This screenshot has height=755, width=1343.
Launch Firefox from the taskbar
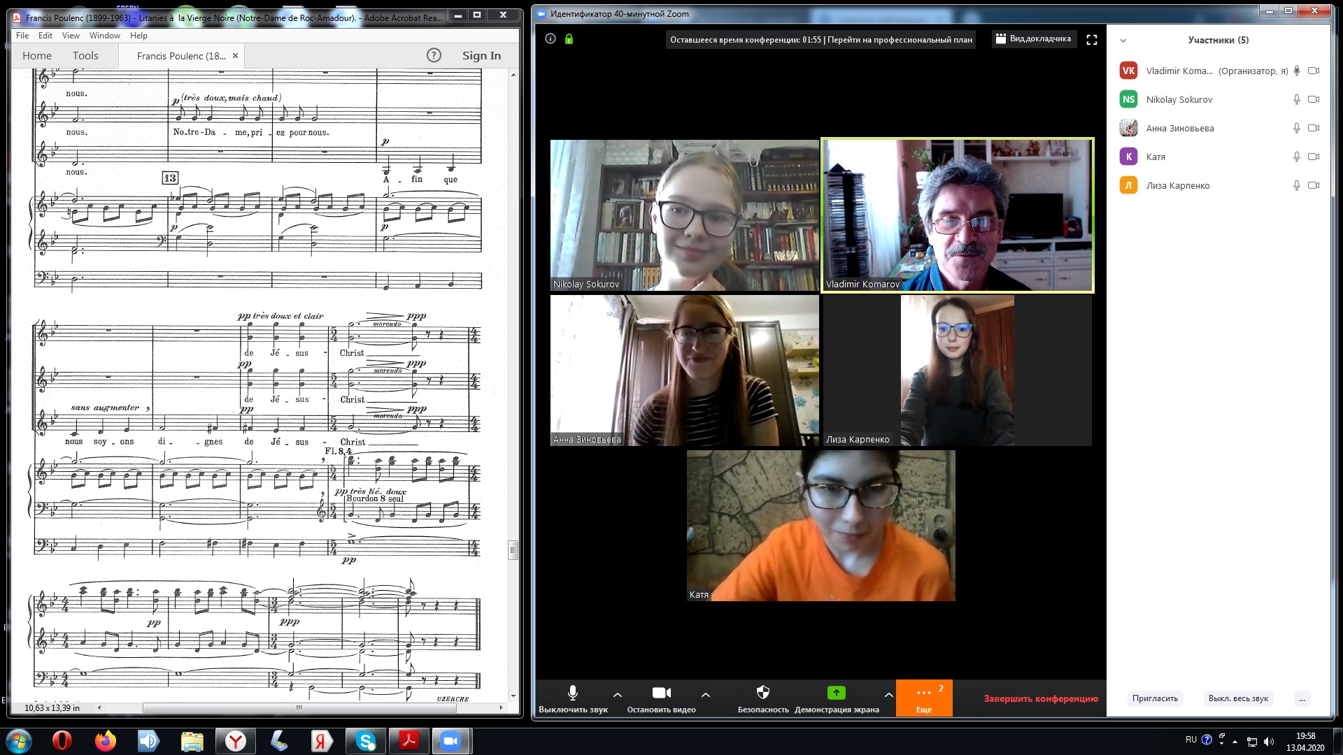click(x=106, y=741)
